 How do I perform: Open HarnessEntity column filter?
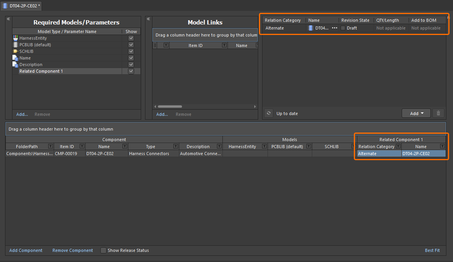point(264,147)
